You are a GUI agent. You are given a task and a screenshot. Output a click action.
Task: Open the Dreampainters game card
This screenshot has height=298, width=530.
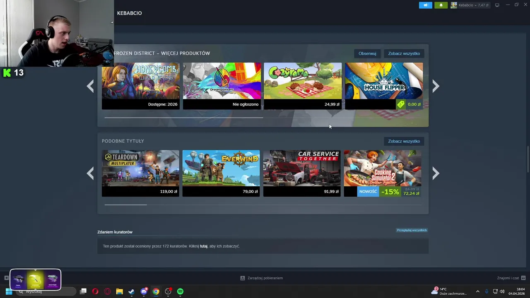click(222, 86)
